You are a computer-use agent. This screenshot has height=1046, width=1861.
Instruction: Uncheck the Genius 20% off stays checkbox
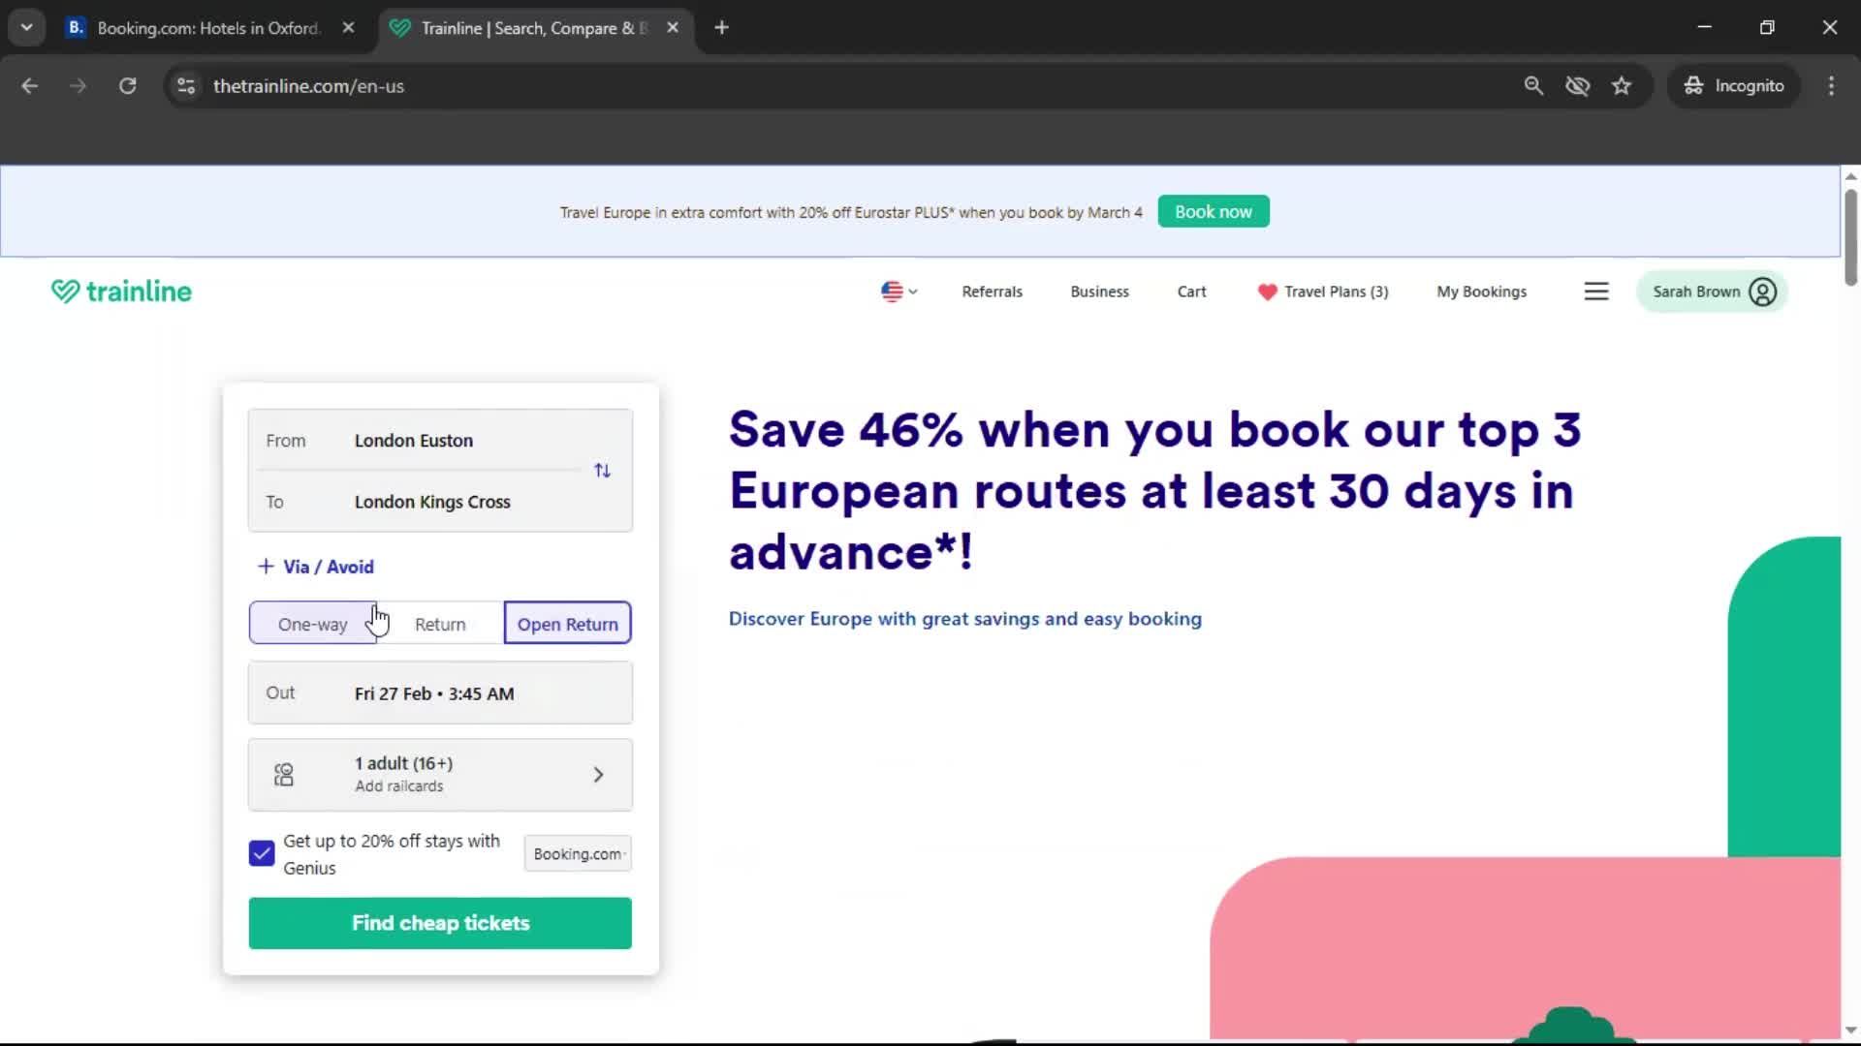pos(260,853)
